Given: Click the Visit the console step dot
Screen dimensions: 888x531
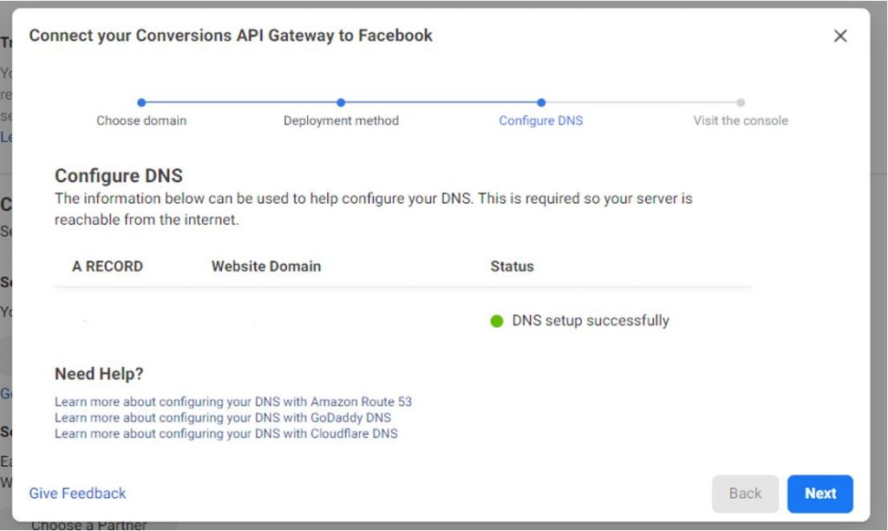Looking at the screenshot, I should pos(741,102).
